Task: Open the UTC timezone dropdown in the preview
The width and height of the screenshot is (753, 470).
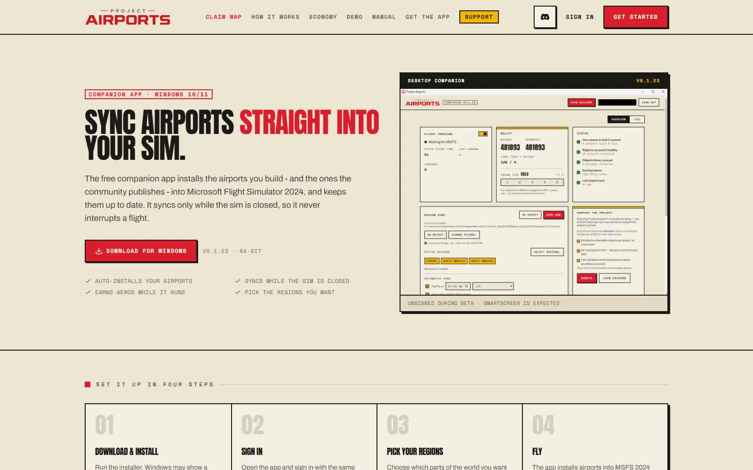Action: [x=493, y=286]
